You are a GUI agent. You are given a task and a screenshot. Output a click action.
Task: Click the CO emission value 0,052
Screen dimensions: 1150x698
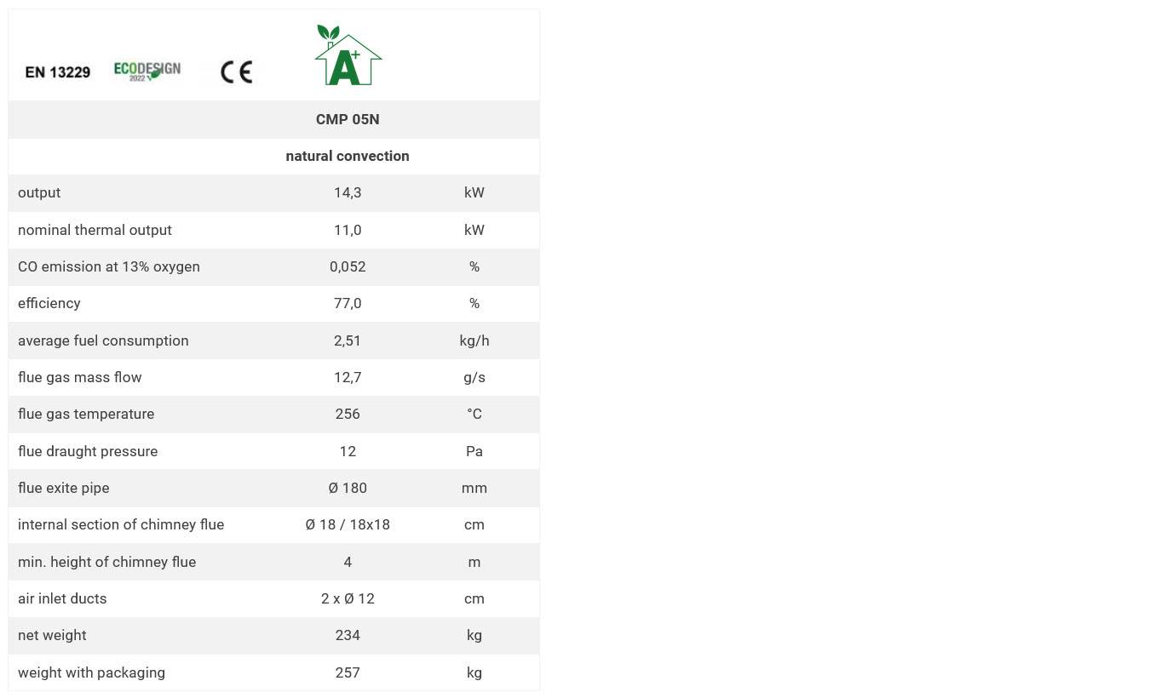(x=348, y=266)
